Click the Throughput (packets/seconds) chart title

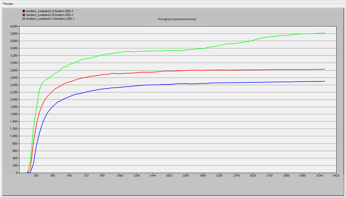point(177,19)
